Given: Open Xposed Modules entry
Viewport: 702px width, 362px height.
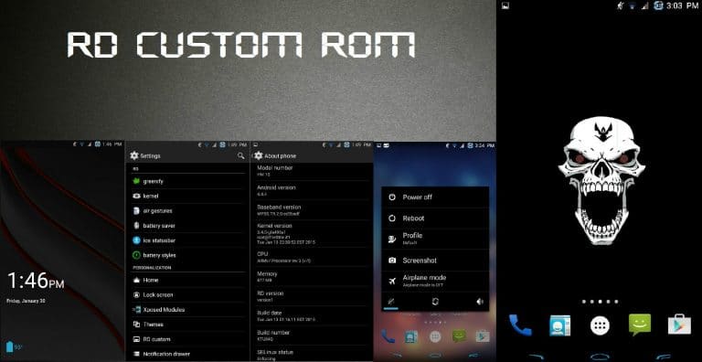Looking at the screenshot, I should pos(187,310).
